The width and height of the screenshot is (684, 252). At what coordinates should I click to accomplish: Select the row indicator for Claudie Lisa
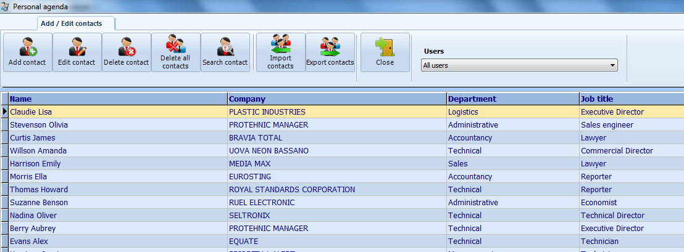4,112
